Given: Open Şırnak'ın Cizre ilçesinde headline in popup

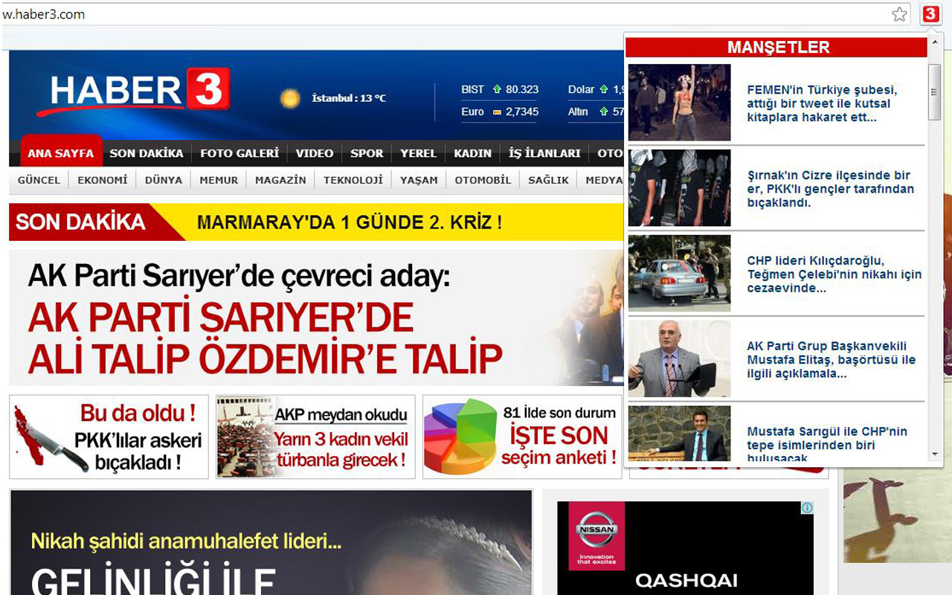Looking at the screenshot, I should click(x=831, y=189).
